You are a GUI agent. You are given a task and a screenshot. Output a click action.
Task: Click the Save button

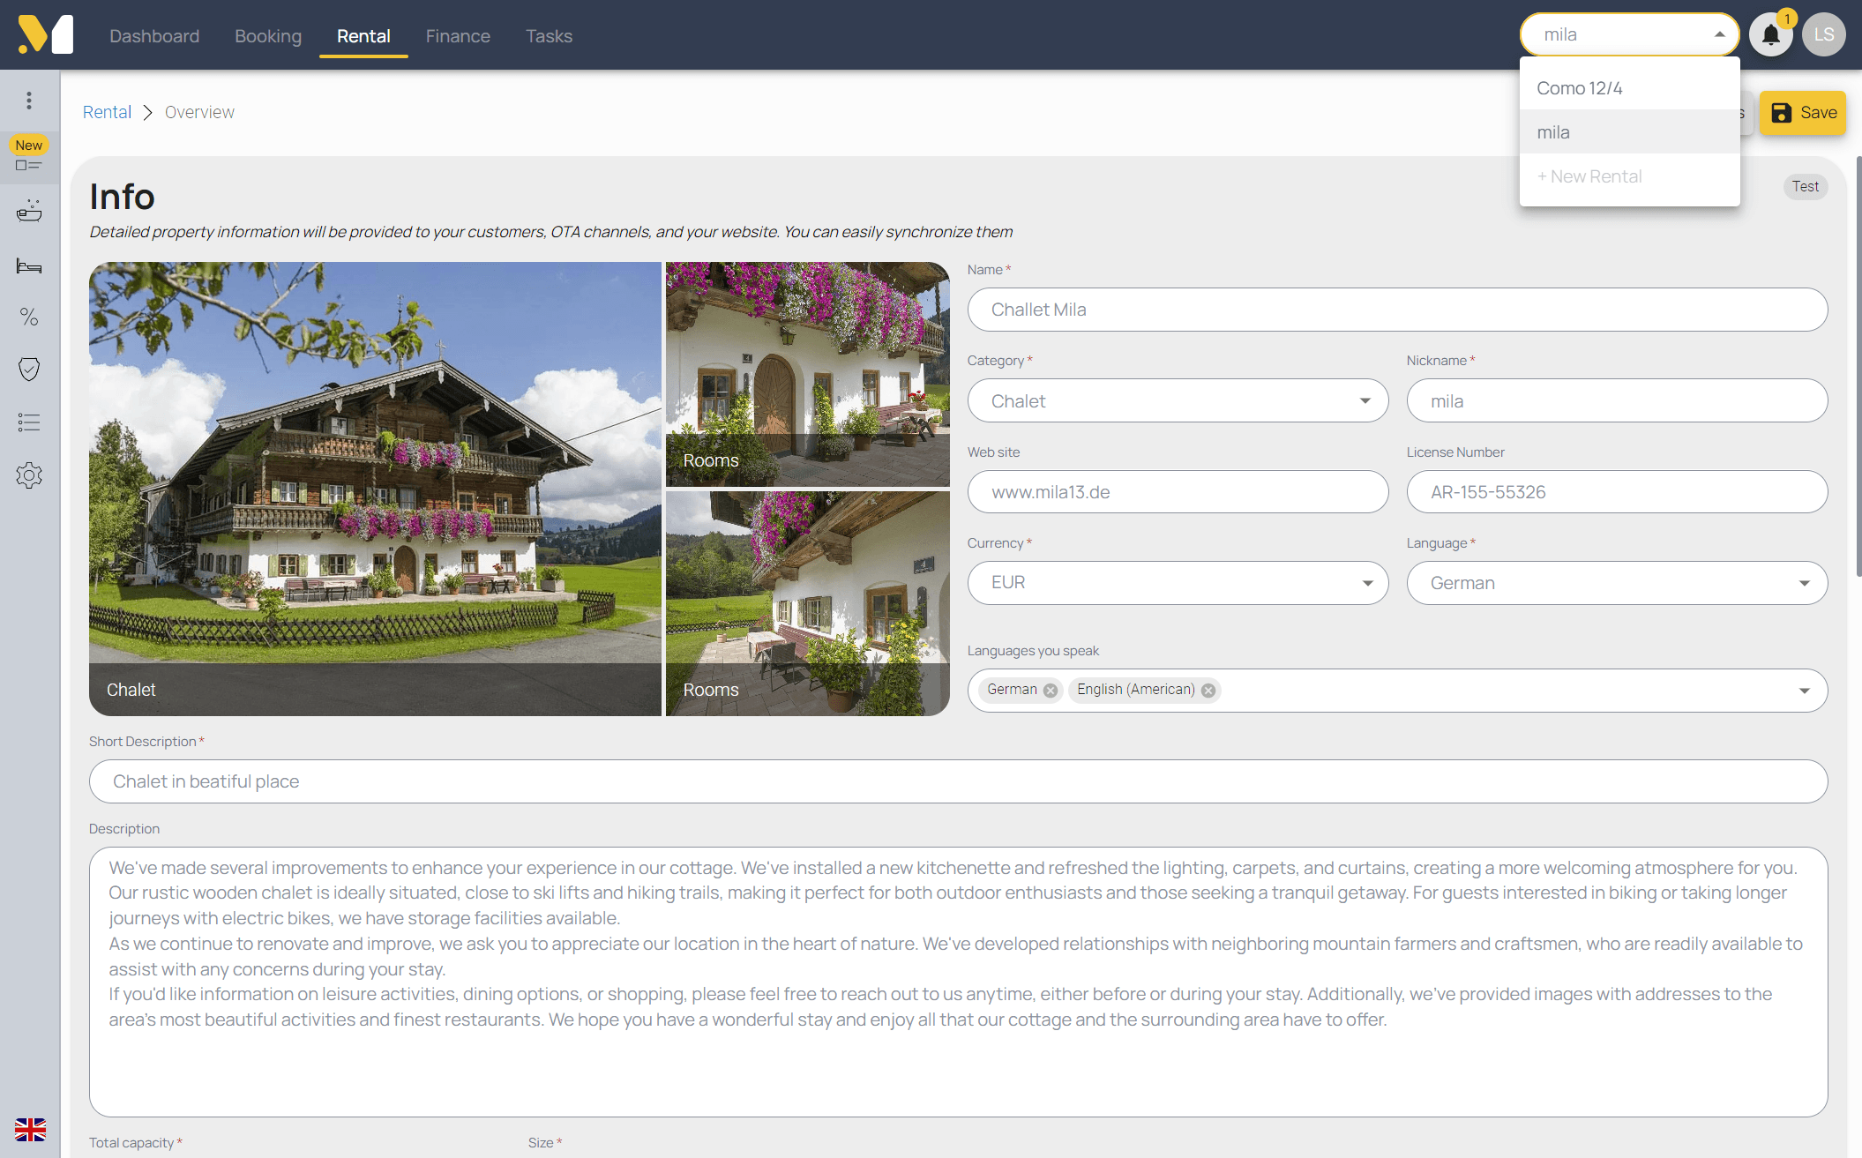[x=1802, y=113]
